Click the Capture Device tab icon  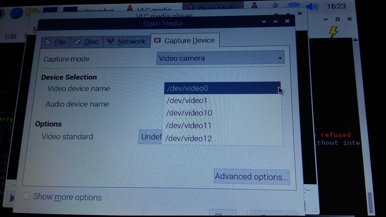tap(158, 40)
